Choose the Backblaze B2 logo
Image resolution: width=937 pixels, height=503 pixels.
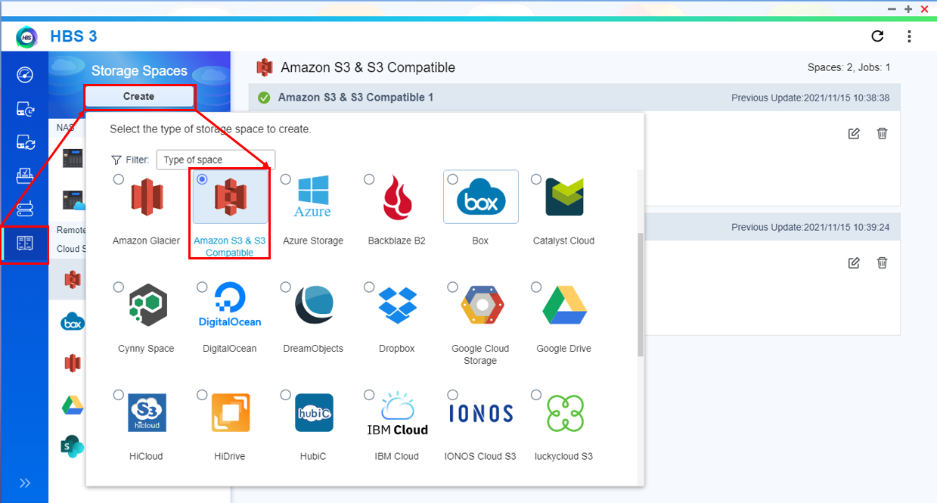coord(397,197)
